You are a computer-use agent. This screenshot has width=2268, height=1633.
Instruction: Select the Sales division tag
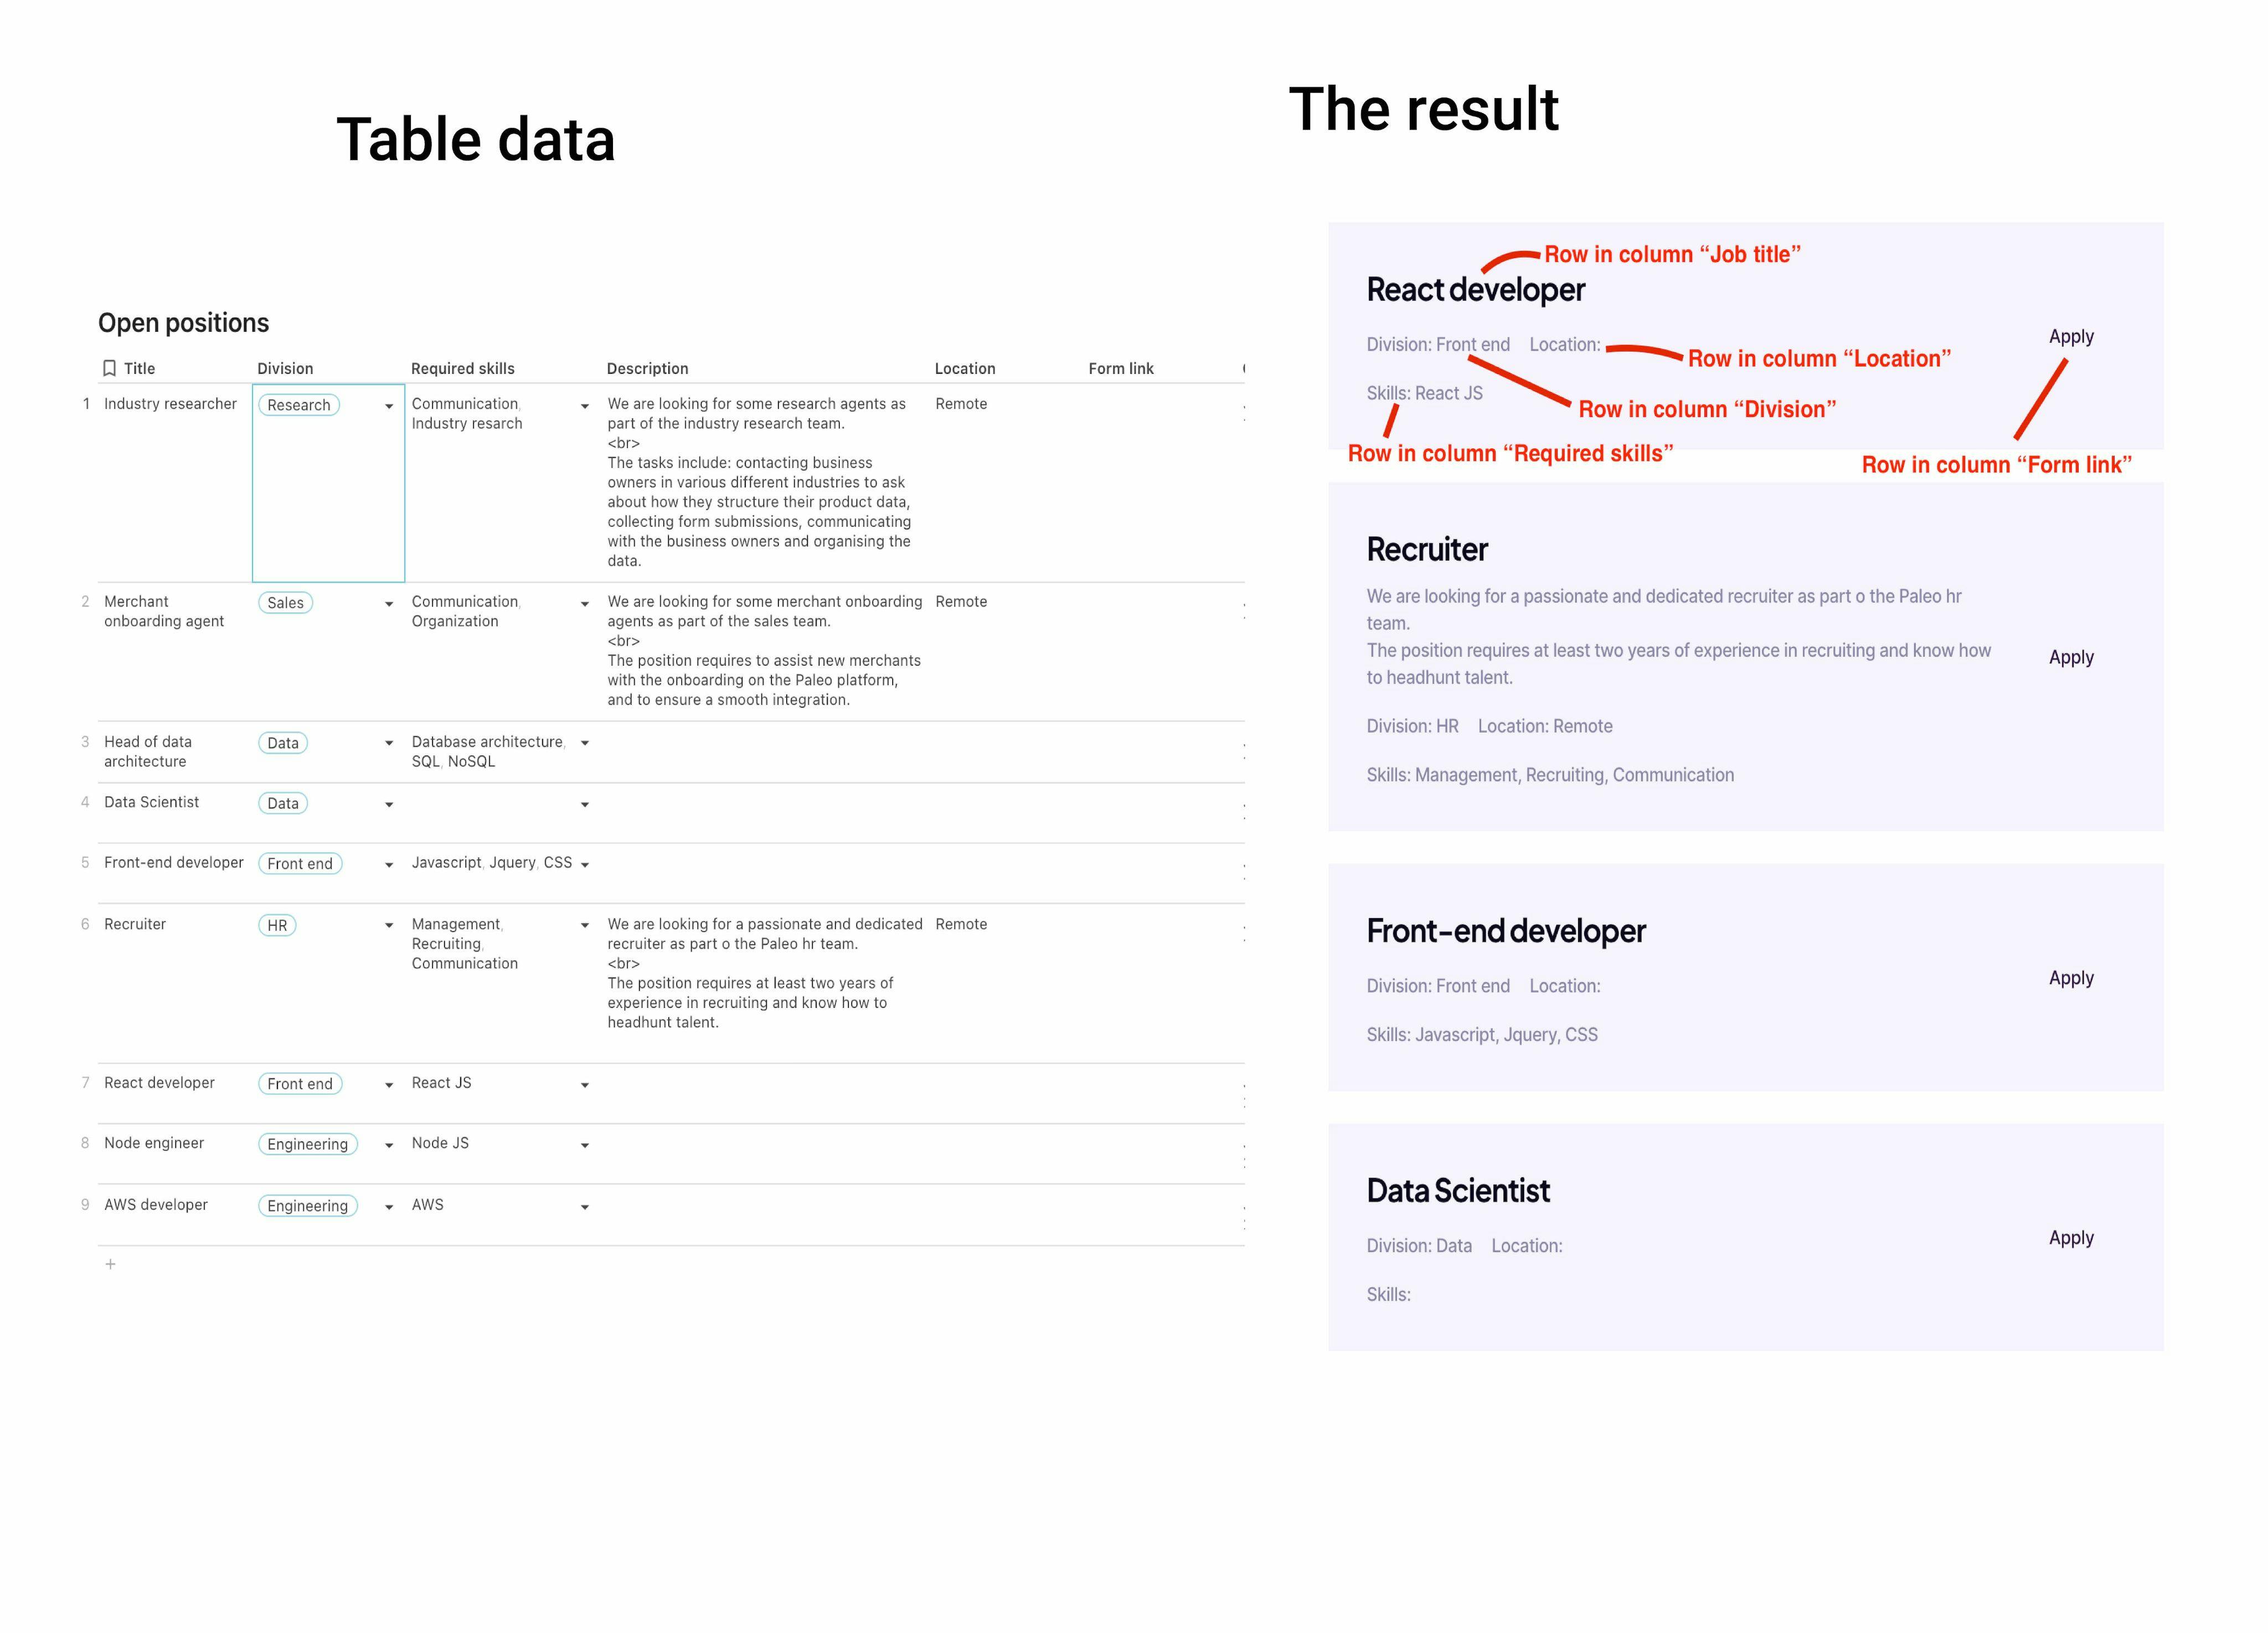(285, 603)
